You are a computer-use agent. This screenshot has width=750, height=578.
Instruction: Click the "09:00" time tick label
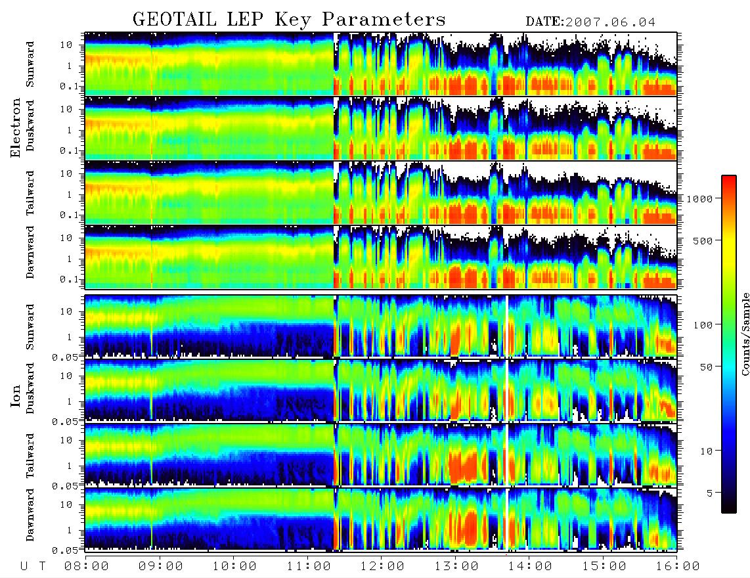(x=161, y=566)
